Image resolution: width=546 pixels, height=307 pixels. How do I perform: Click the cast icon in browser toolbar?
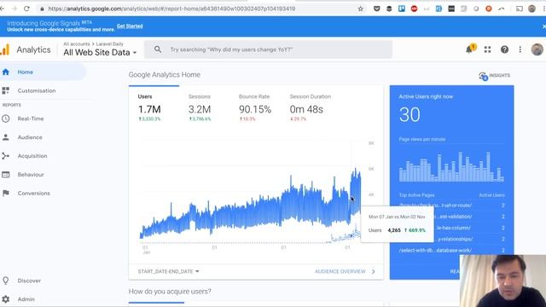[x=520, y=9]
